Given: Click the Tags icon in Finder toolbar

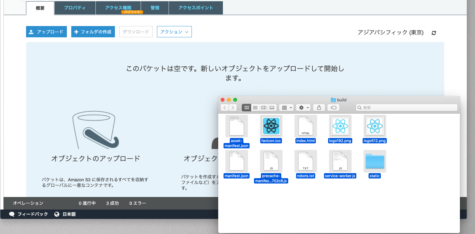Looking at the screenshot, I should 333,108.
